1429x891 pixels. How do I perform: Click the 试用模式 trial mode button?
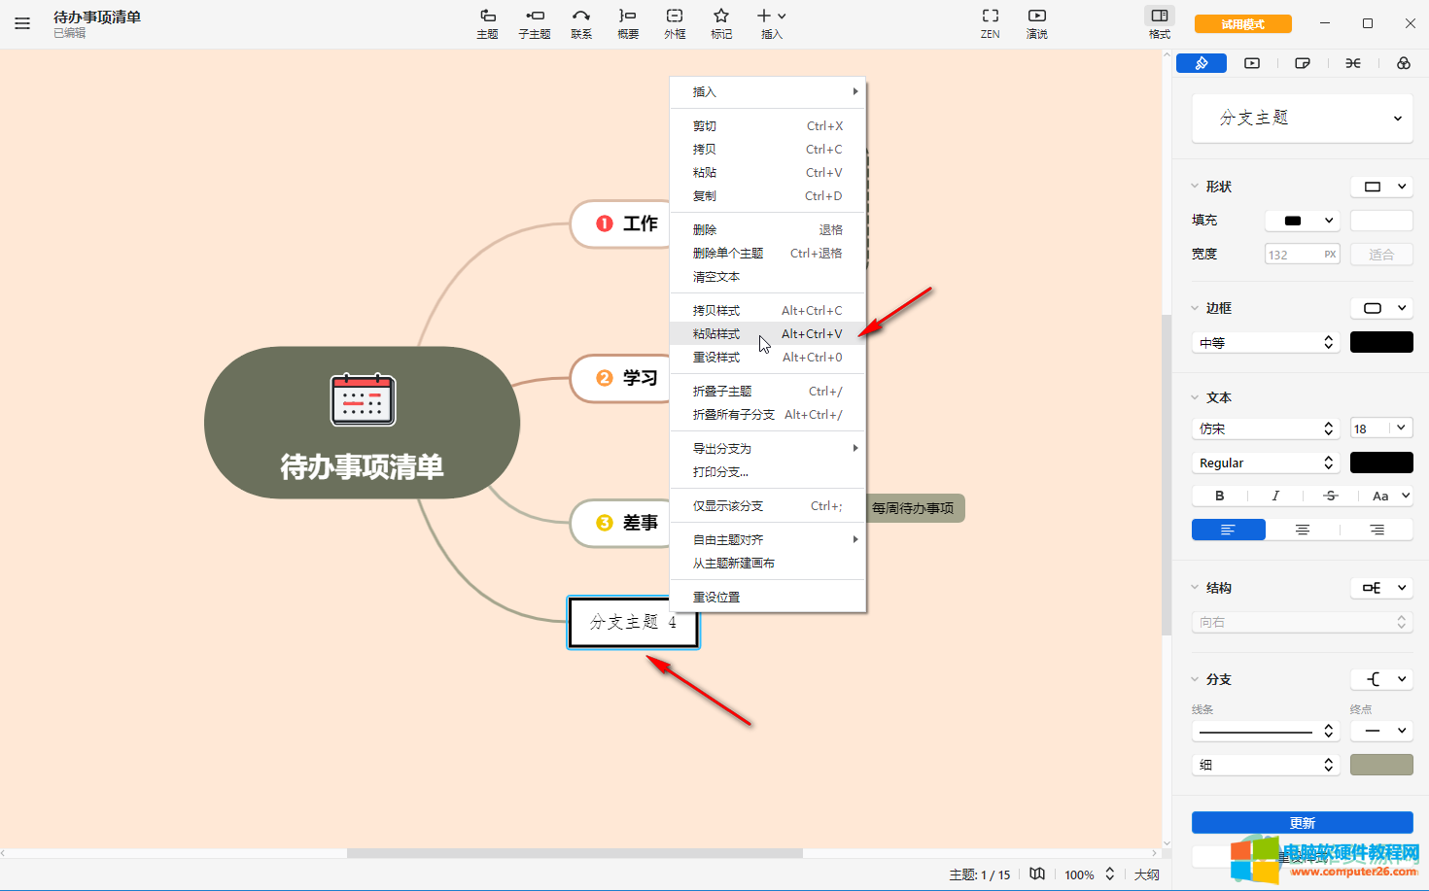pos(1243,24)
